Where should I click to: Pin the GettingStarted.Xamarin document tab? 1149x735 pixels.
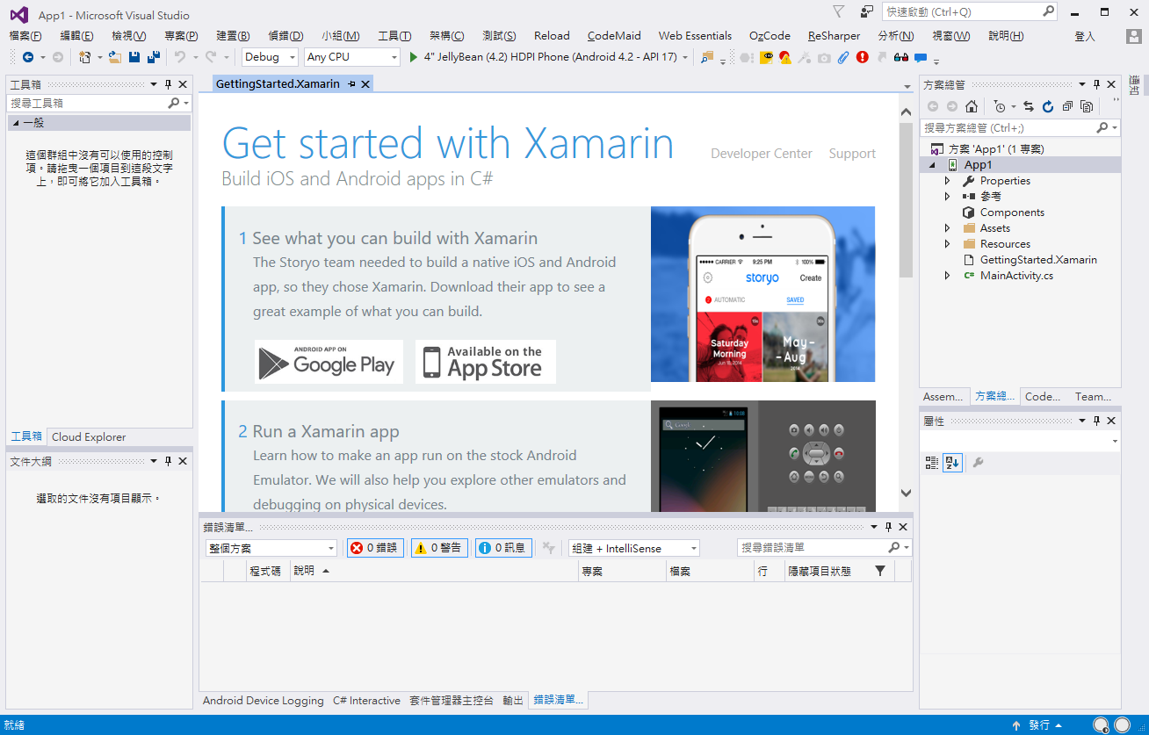click(x=351, y=83)
